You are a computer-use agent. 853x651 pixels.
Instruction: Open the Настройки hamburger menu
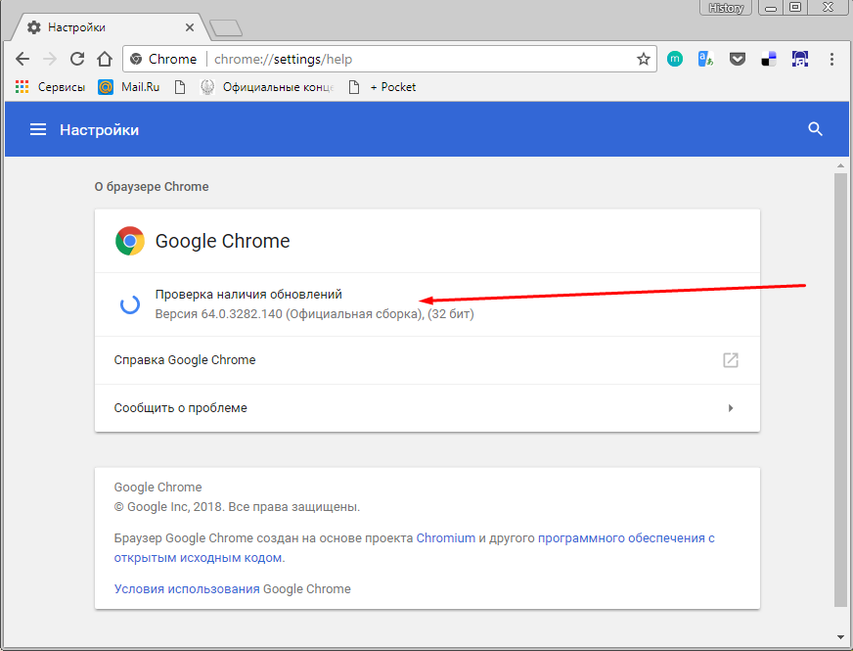click(x=38, y=129)
